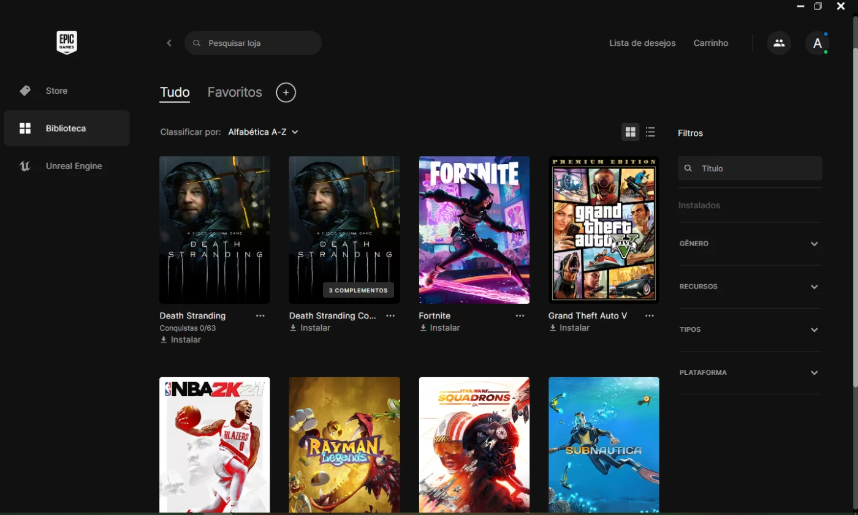Screen dimensions: 858x515
Task: Click the Pesquisar loja search field
Action: pyautogui.click(x=253, y=43)
